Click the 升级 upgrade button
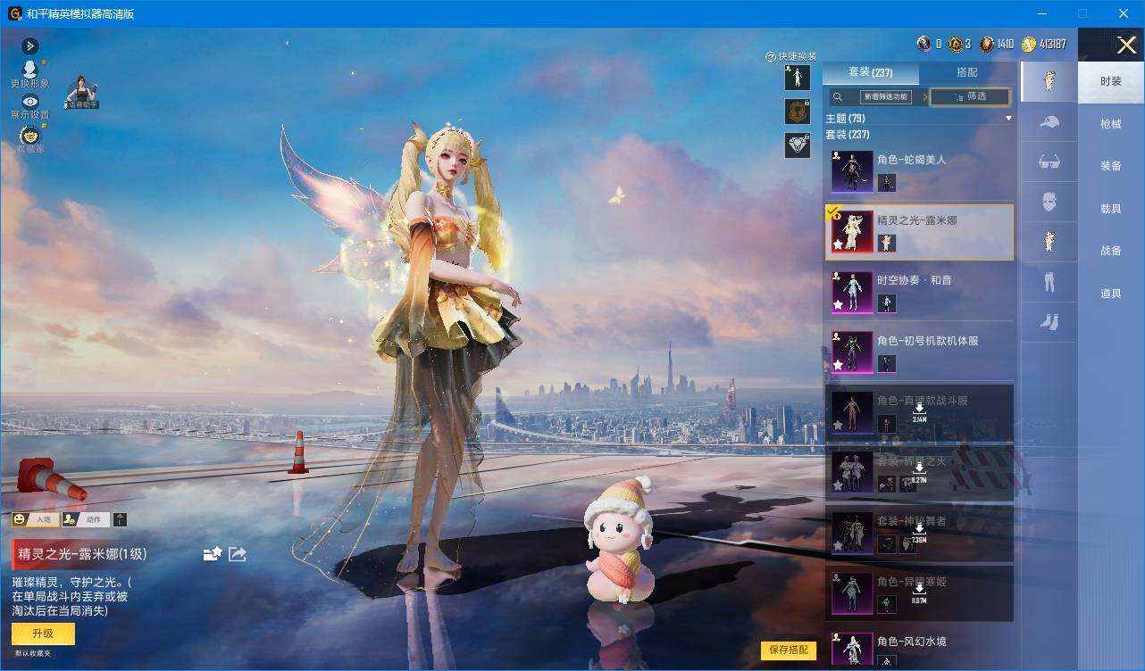Viewport: 1145px width, 671px height. [x=43, y=634]
